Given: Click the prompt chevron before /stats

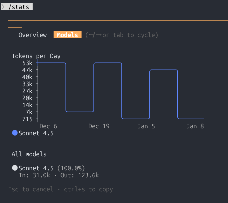Looking at the screenshot, I should coord(3,7).
